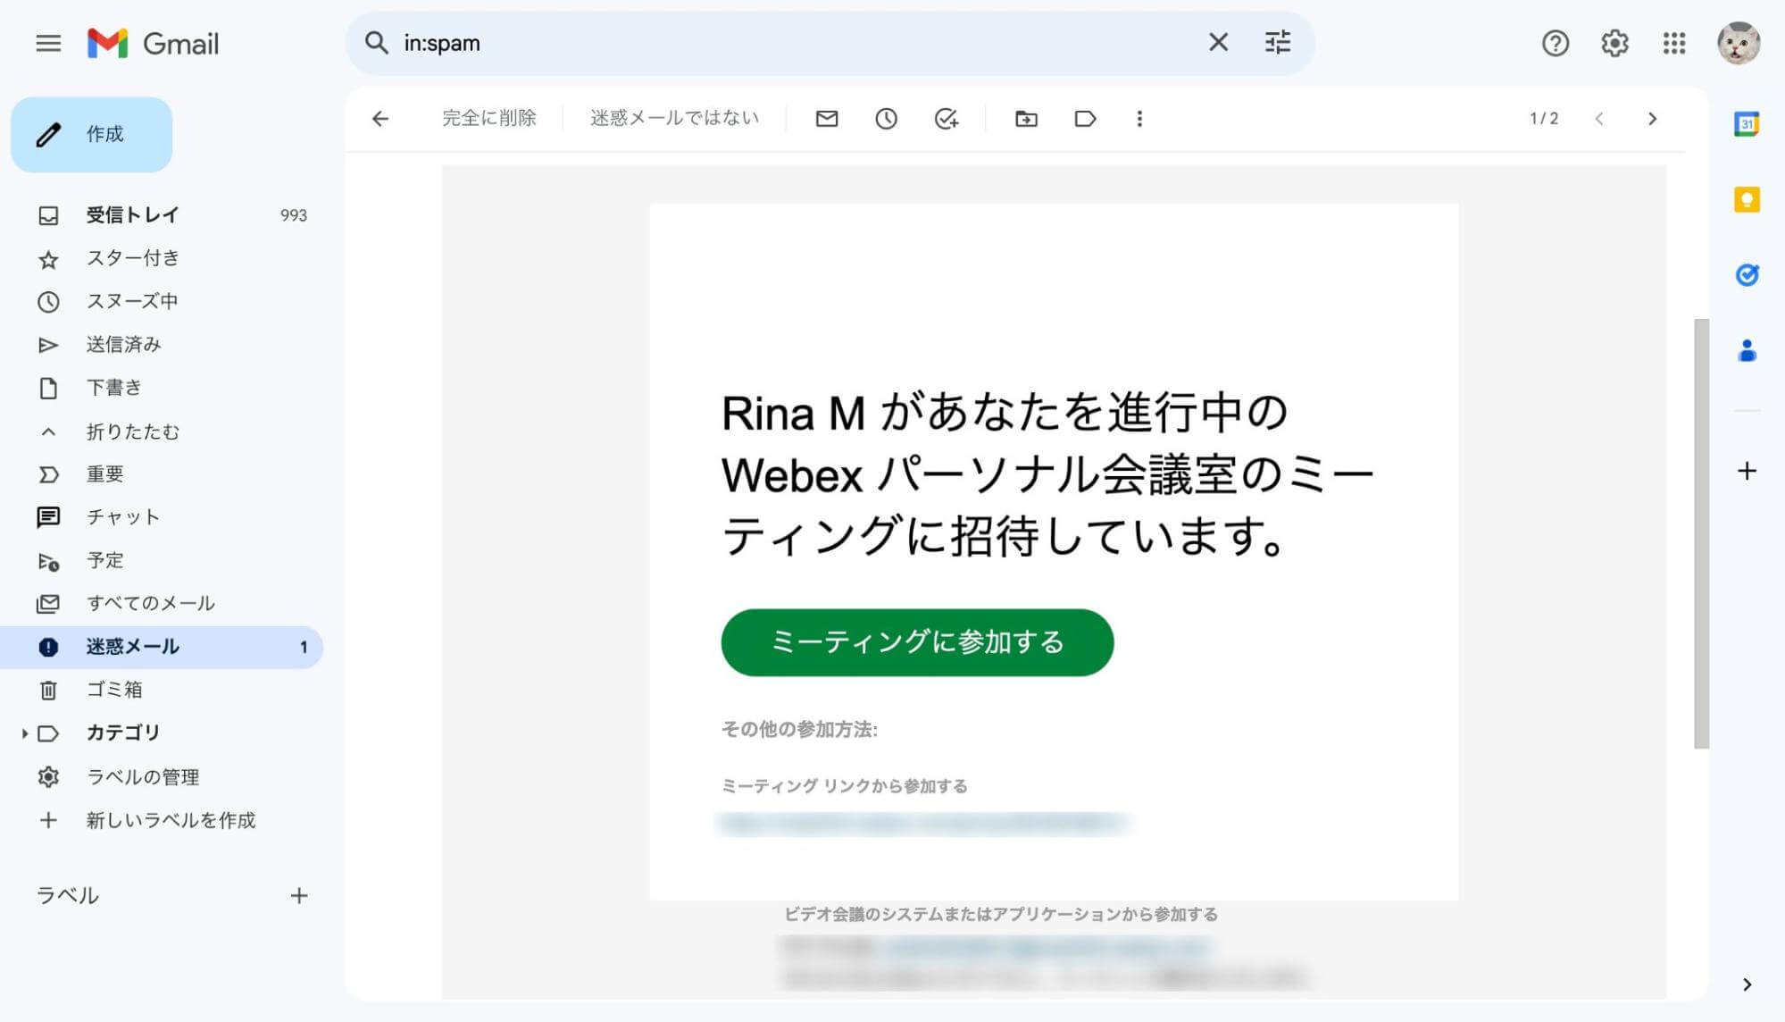Toggle スター付き starred label in sidebar
This screenshot has height=1022, width=1785.
132,257
